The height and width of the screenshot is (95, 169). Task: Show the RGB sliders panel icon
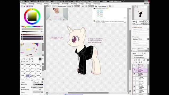coord(25,6)
